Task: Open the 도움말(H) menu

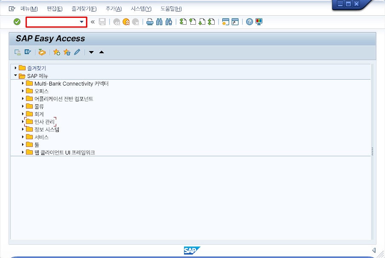Action: pos(171,9)
